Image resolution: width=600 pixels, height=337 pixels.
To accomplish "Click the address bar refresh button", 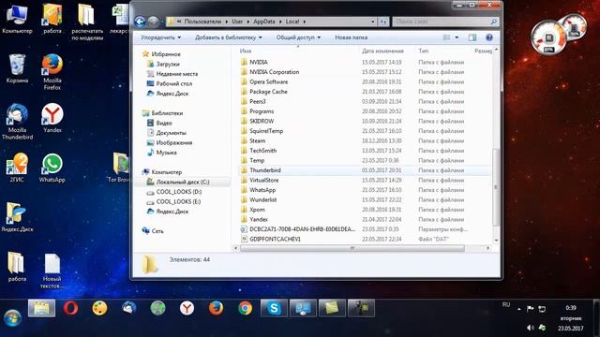I will tap(383, 22).
